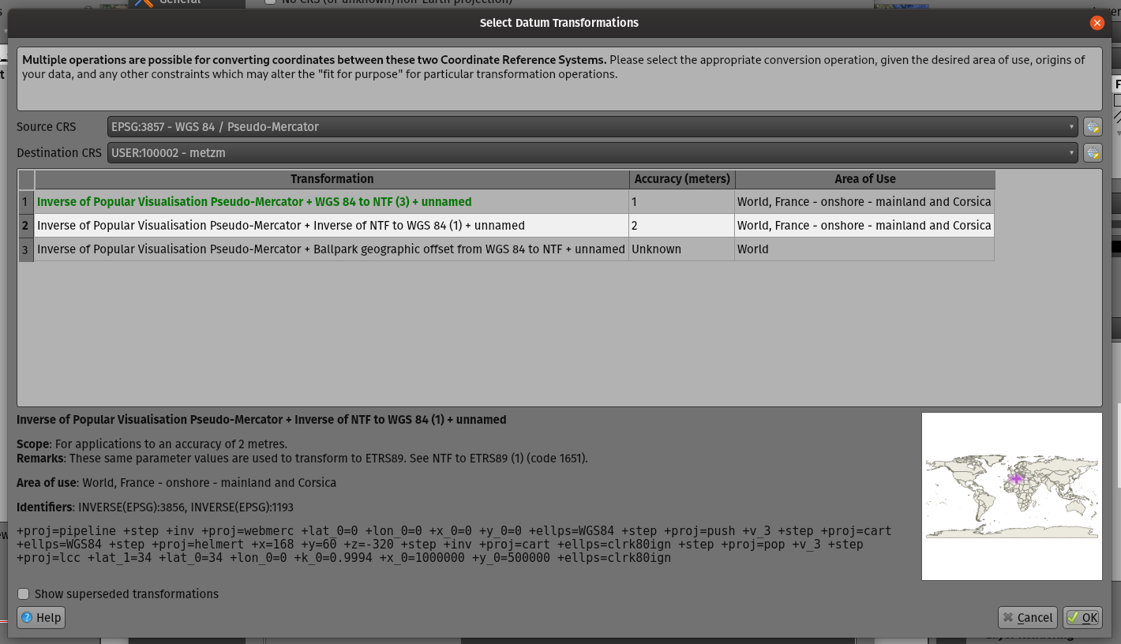Click the Area of Use column header
This screenshot has height=644, width=1121.
[x=865, y=179]
